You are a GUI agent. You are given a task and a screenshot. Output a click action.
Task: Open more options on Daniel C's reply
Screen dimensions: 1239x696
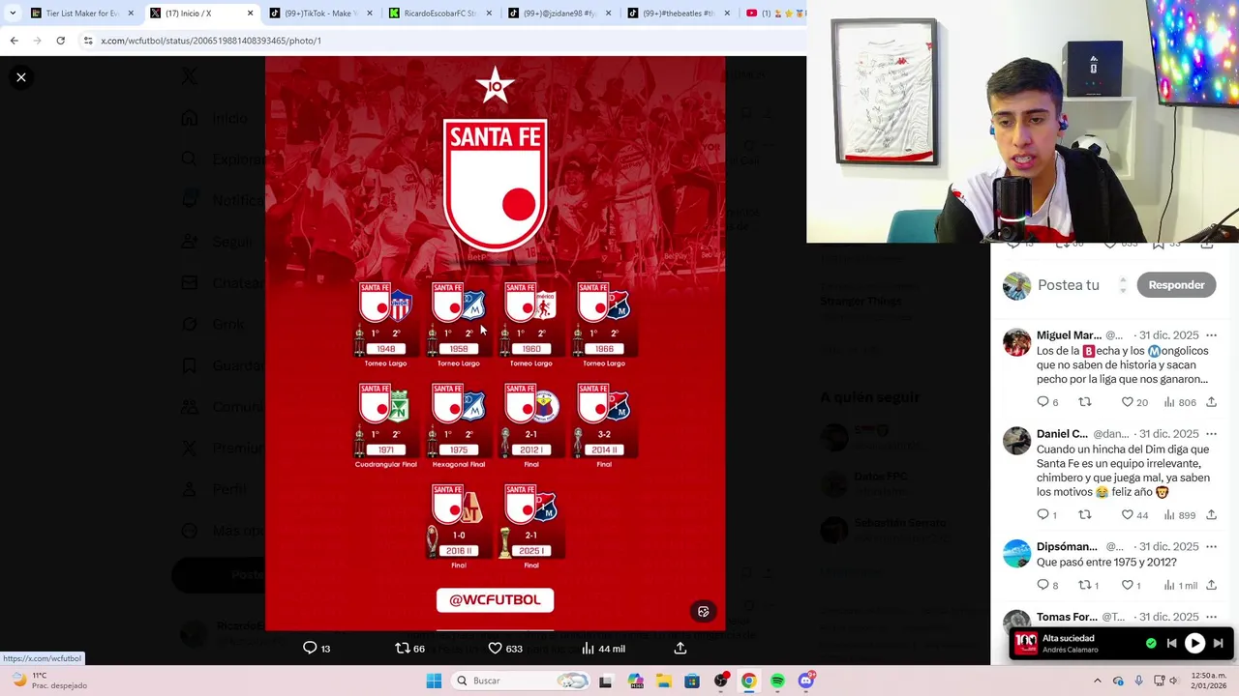pos(1211,434)
